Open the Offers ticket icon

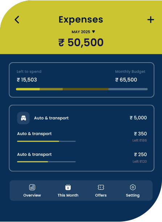101,187
